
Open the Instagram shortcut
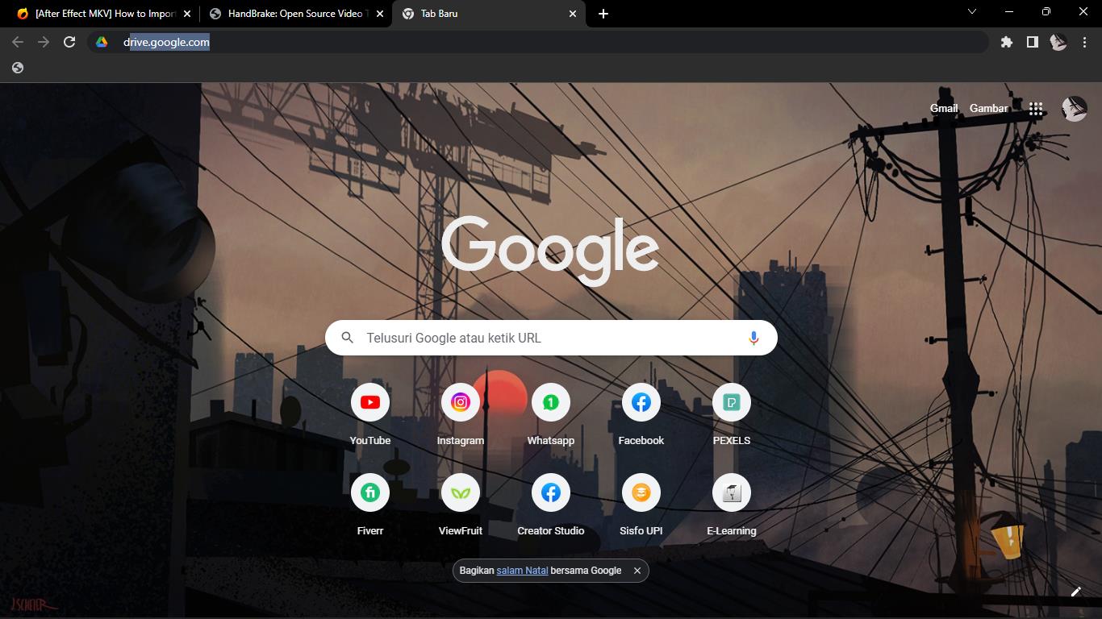(x=461, y=403)
